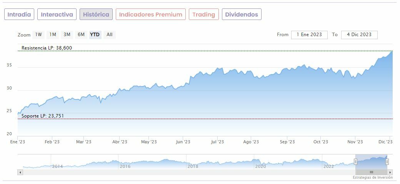Click the navigator scrollbar thumb grip
Viewport: 400px width, 184px height.
point(372,172)
